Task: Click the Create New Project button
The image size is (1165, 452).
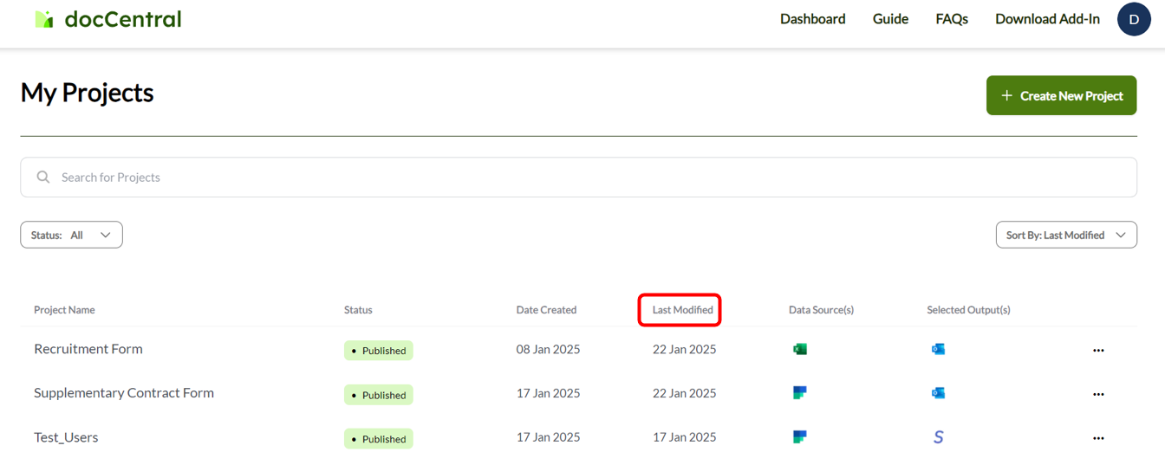Action: click(x=1061, y=95)
